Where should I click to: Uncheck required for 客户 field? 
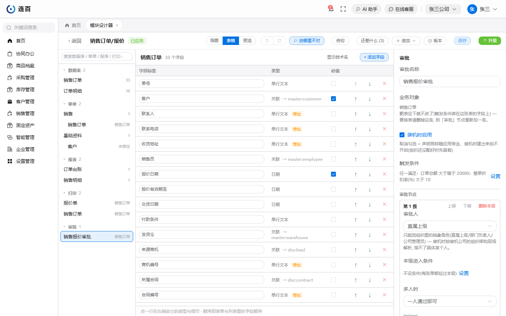click(x=333, y=99)
